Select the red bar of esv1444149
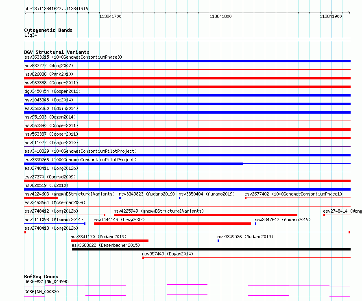Screen dimensions: 362x301 coord(172,224)
